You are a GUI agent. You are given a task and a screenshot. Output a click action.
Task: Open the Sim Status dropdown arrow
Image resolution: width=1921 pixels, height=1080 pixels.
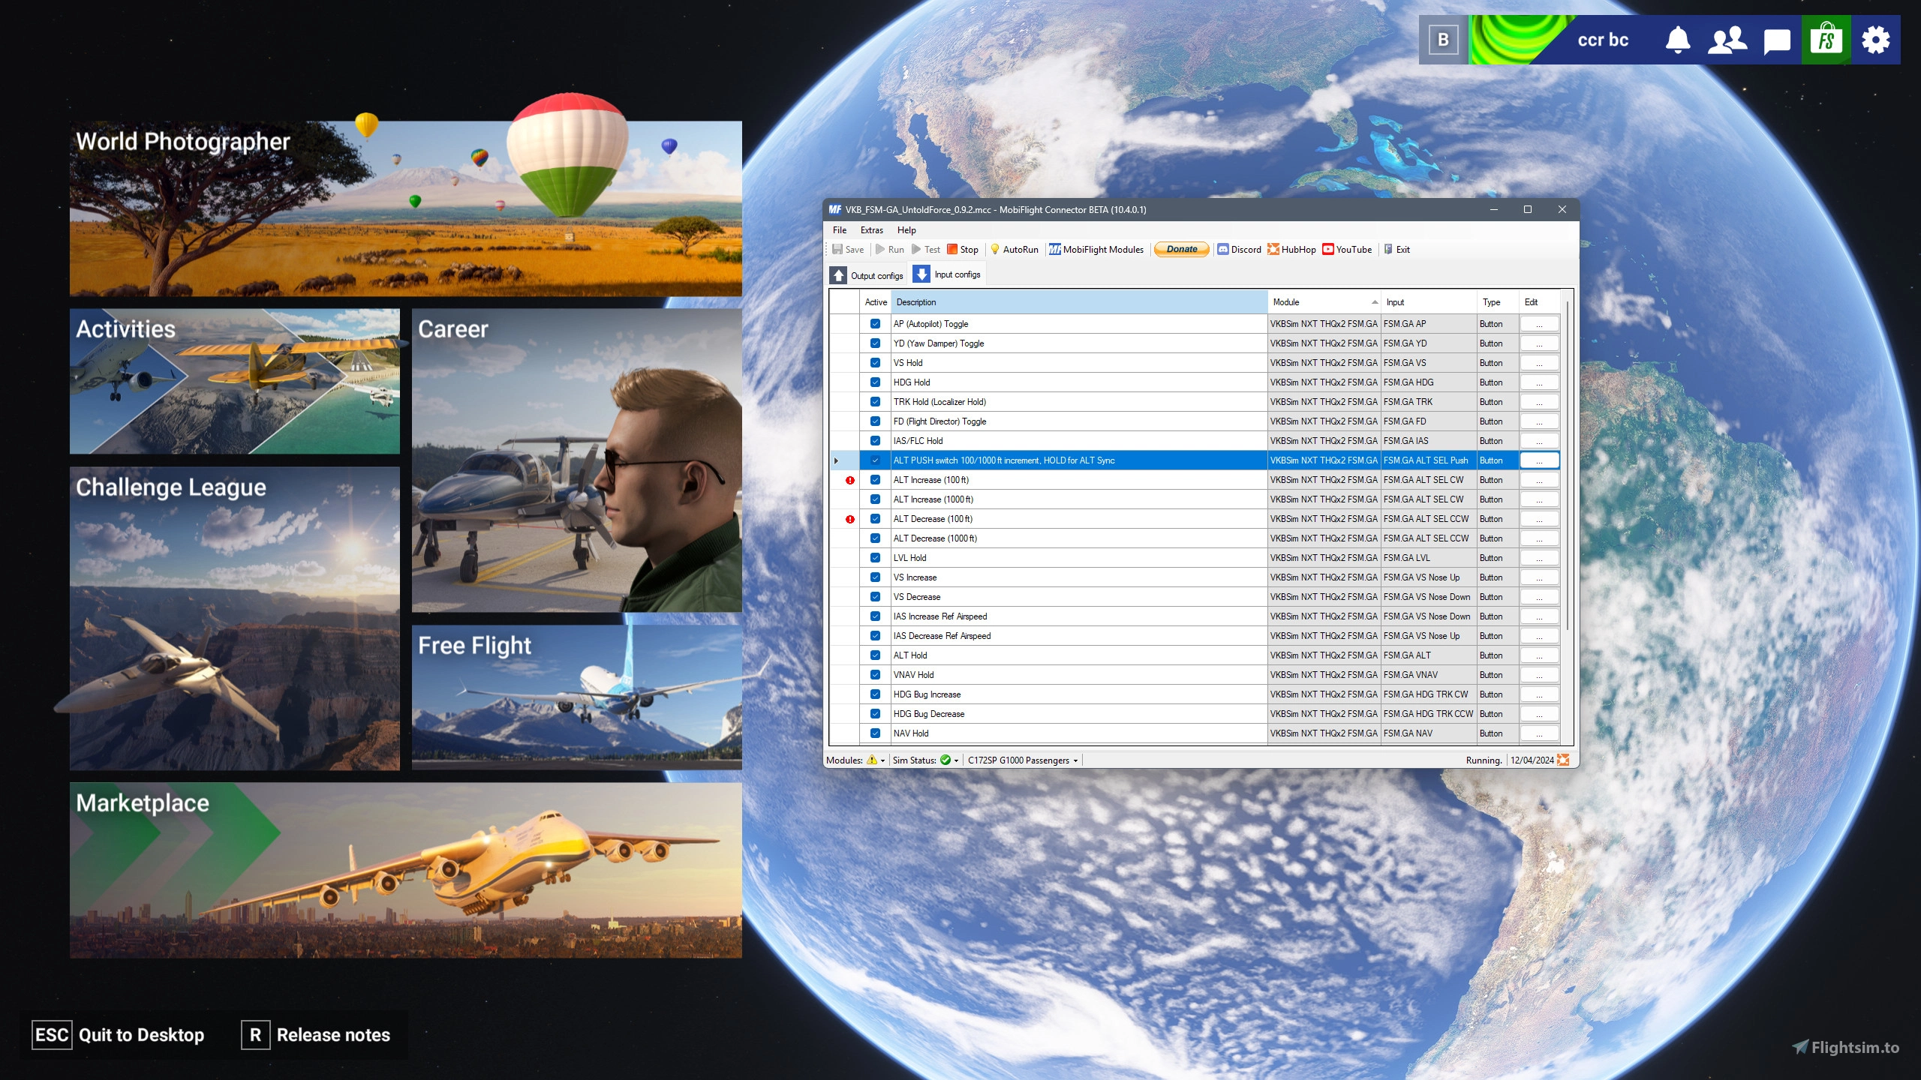(954, 760)
